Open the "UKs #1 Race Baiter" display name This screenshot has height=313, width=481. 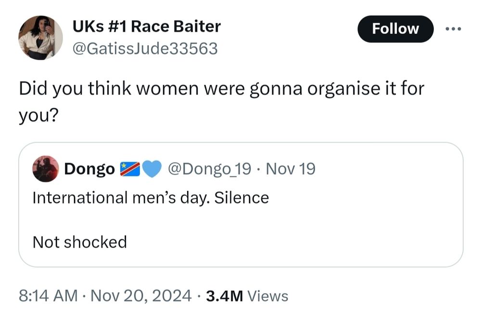tap(146, 26)
